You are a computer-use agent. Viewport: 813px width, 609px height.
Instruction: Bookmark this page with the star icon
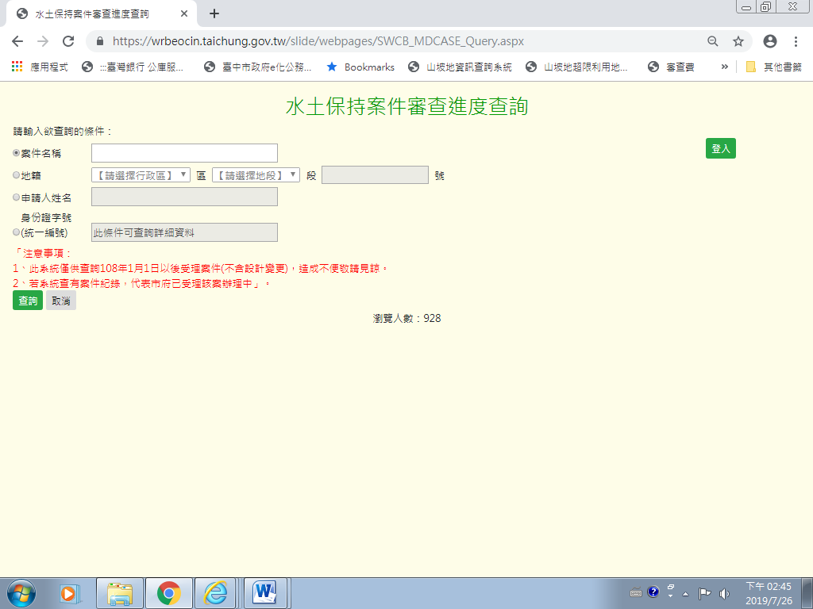[738, 41]
